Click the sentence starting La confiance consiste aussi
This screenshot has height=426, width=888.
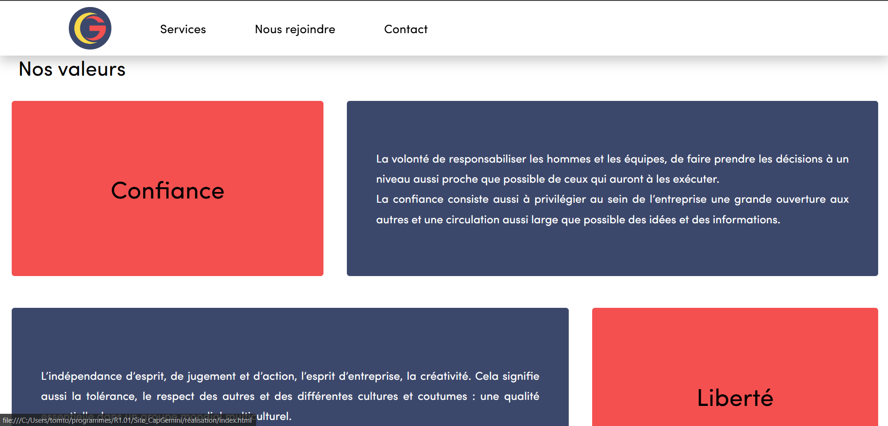click(x=612, y=209)
